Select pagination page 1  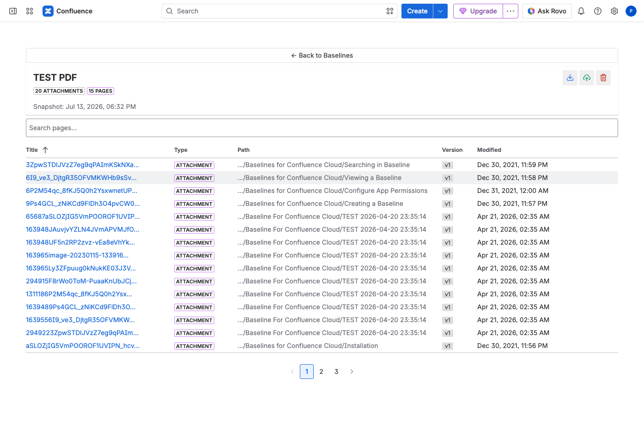coord(307,372)
